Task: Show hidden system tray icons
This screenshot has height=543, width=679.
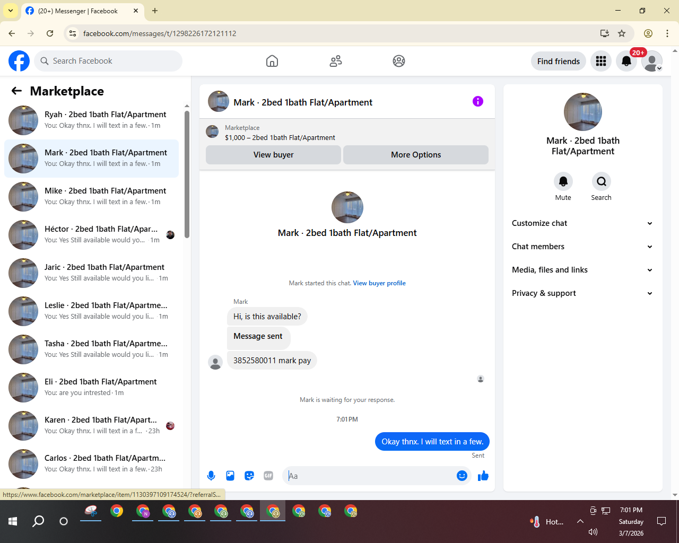Action: coord(580,521)
